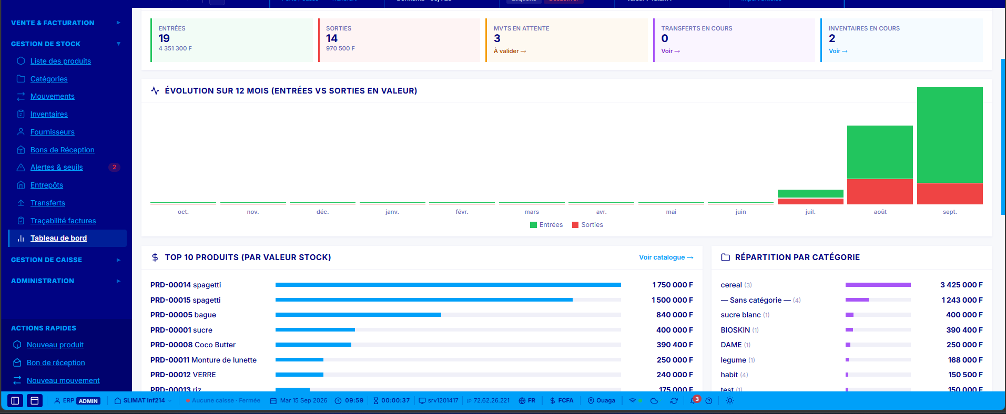Expand the Vente & Facturation section
This screenshot has width=1006, height=414.
click(66, 23)
